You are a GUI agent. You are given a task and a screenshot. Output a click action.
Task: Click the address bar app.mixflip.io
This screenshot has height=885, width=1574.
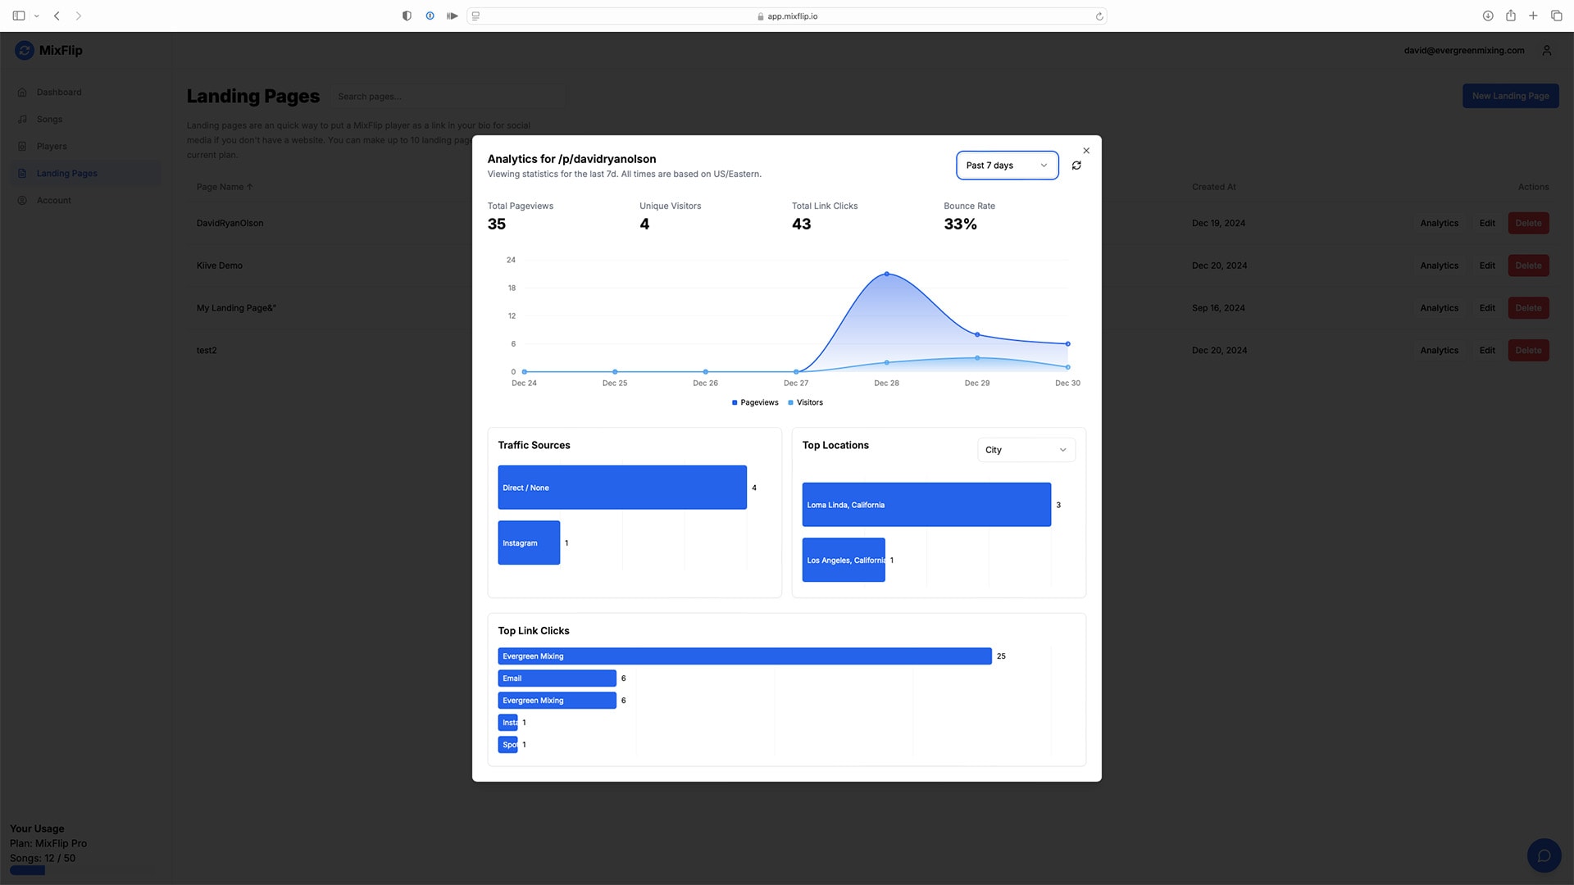pyautogui.click(x=787, y=16)
